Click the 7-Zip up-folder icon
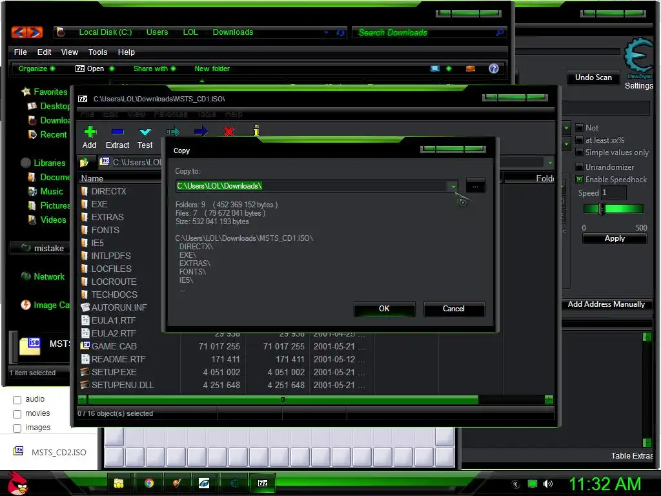The height and width of the screenshot is (496, 661). [x=85, y=162]
